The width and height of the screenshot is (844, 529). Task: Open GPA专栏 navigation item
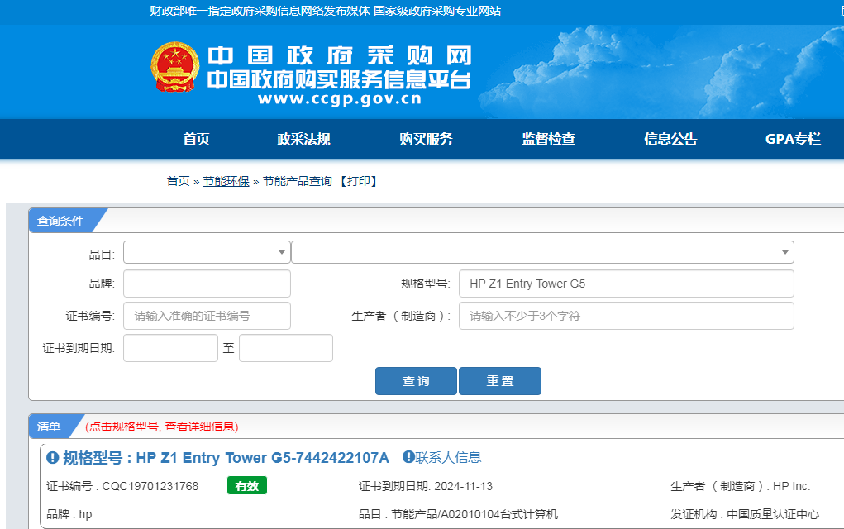(793, 139)
